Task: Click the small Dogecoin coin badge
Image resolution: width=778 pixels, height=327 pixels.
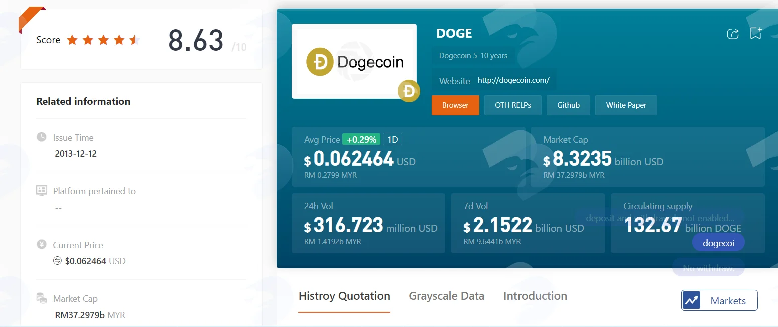Action: (x=409, y=91)
